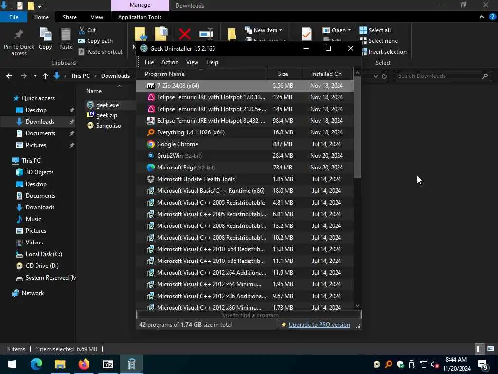Click the Windows Start button
This screenshot has height=374, width=498.
(12, 364)
